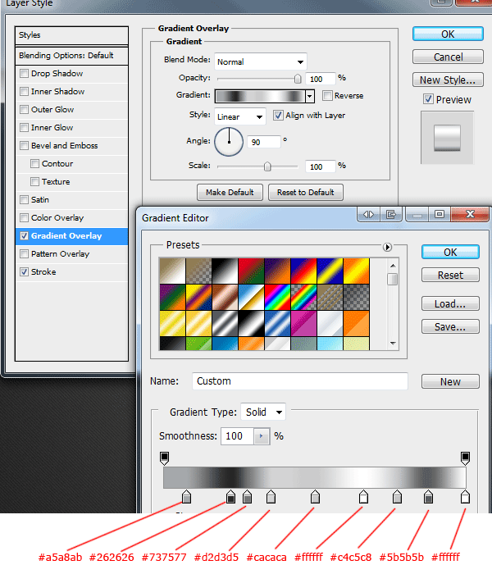The width and height of the screenshot is (492, 574).
Task: Click Reset to Default button
Action: pos(306,192)
